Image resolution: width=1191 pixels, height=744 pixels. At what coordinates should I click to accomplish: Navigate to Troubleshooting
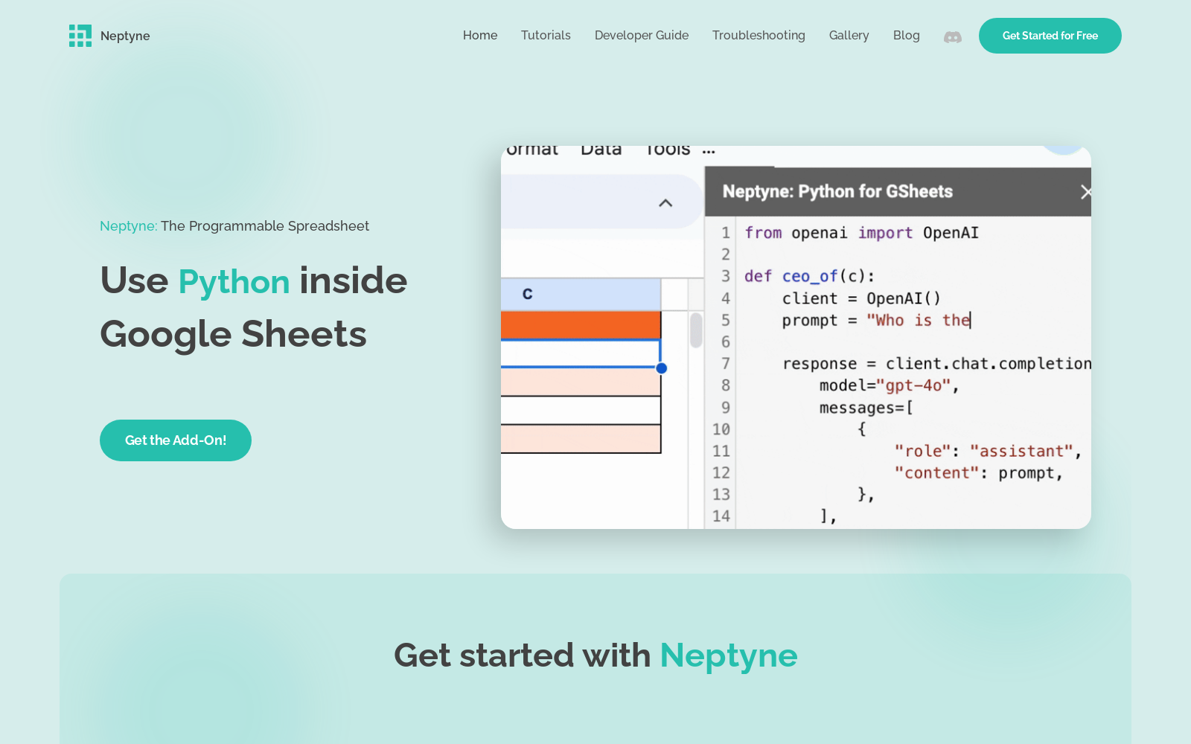[759, 35]
